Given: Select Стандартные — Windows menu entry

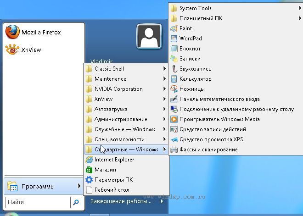Looking at the screenshot, I should point(126,150).
